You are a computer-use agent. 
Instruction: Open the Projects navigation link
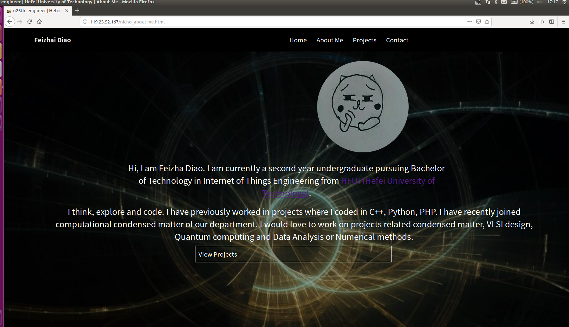364,40
